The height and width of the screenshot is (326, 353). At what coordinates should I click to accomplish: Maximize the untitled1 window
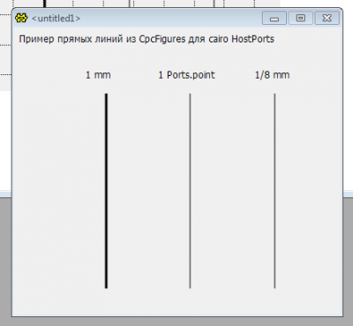300,19
